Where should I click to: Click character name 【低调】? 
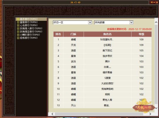tap(107, 45)
